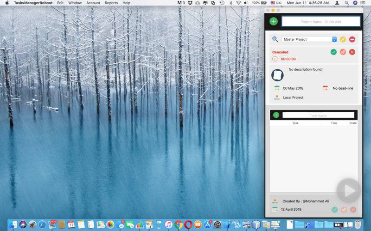Click the red remove project minus icon
Screen dimensions: 371x231
point(352,39)
